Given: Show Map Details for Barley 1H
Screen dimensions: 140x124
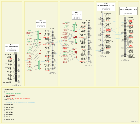Looking at the screenshot, I should click(x=104, y=9).
